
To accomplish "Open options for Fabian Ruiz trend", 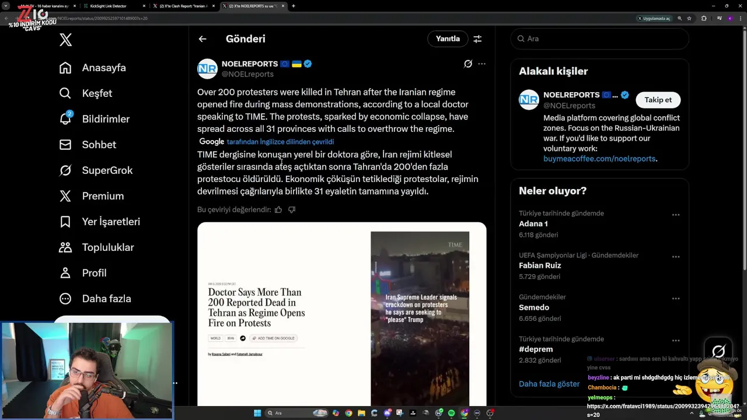I will click(676, 257).
